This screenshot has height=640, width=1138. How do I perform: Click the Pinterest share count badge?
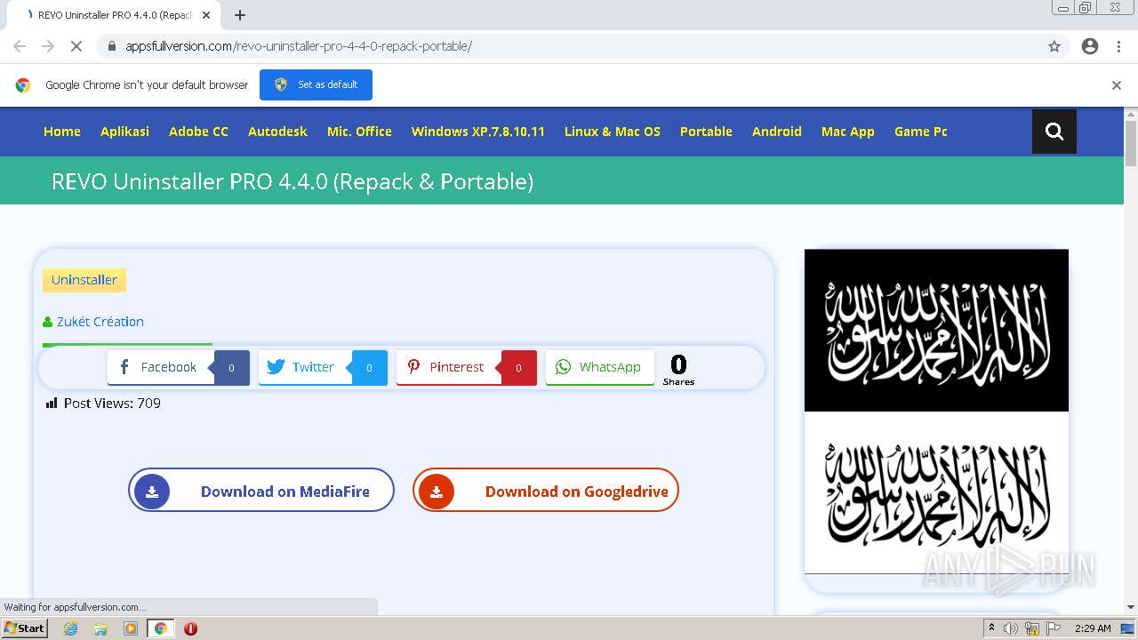click(518, 368)
